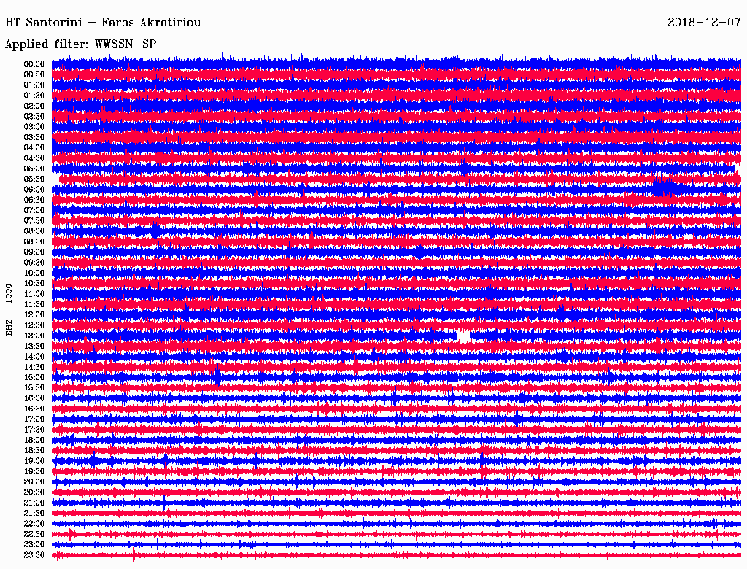Select the 21:30 time label
The height and width of the screenshot is (569, 747).
coord(34,514)
